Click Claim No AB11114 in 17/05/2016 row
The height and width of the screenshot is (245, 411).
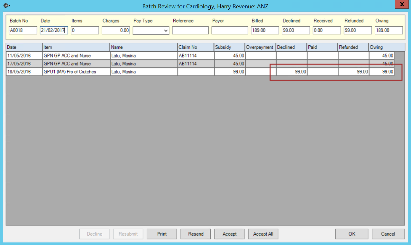(196, 64)
